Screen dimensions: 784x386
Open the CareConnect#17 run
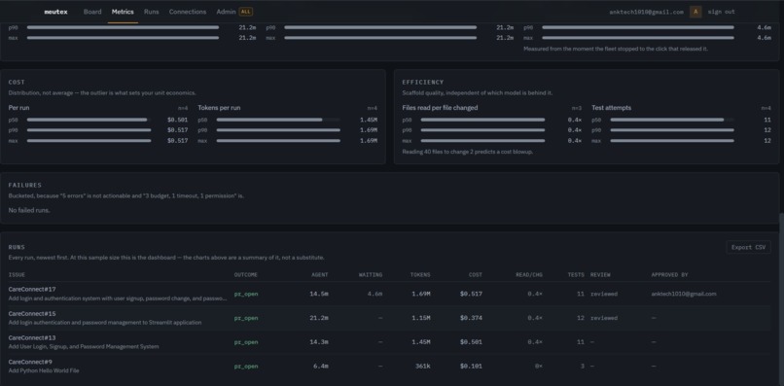pos(32,289)
